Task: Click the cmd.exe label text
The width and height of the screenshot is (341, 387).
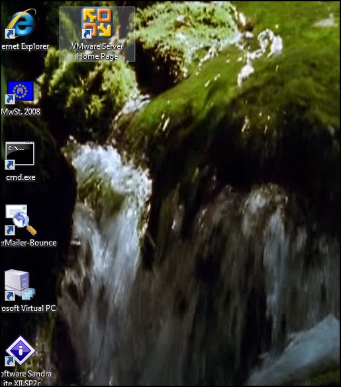Action: [x=21, y=177]
